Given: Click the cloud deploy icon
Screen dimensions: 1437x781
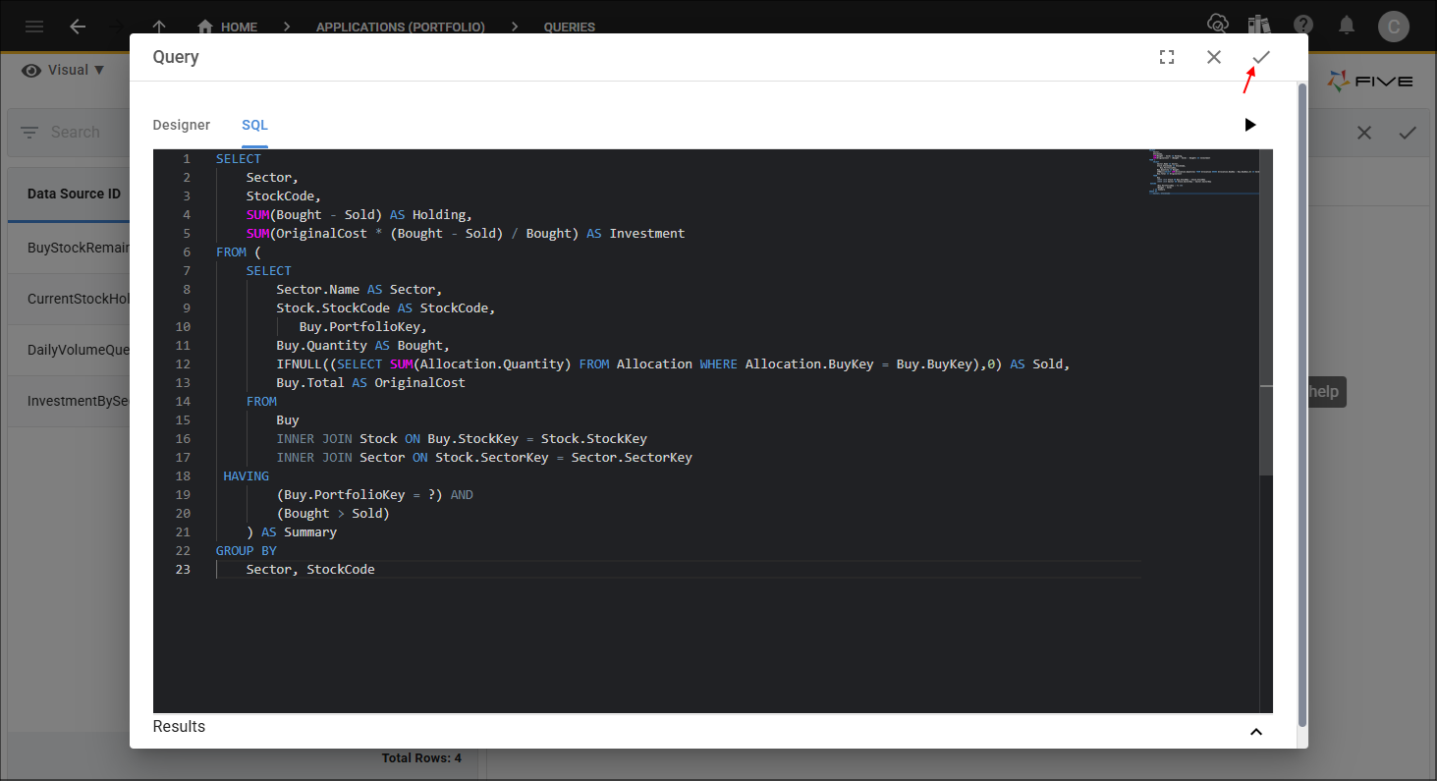Looking at the screenshot, I should pyautogui.click(x=1217, y=25).
